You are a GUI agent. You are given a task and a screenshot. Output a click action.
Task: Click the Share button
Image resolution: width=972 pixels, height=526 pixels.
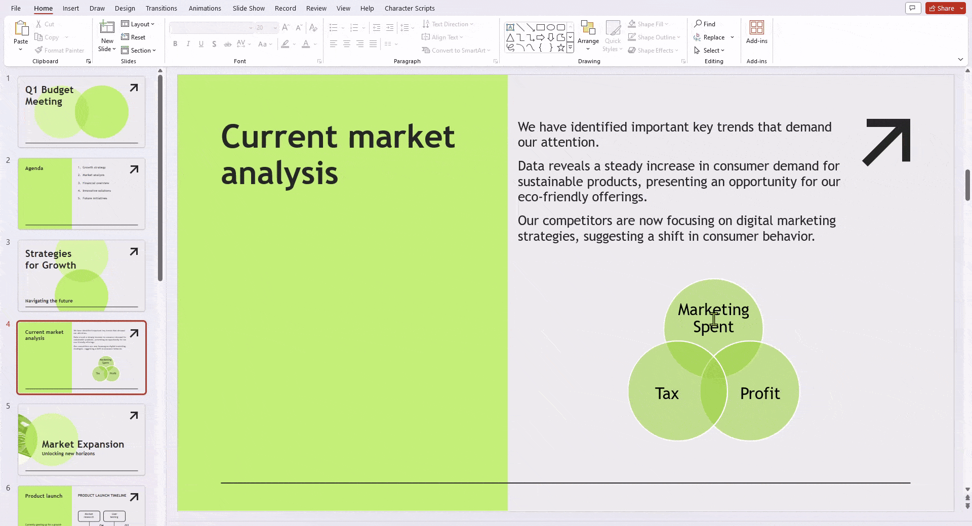pos(942,8)
